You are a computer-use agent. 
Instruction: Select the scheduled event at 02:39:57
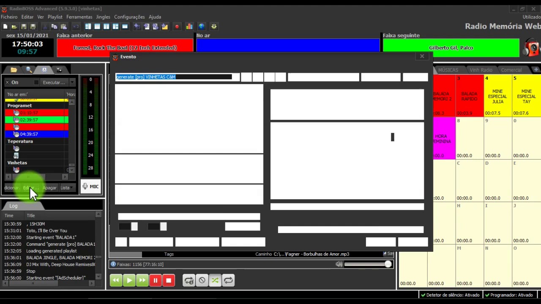(x=36, y=120)
